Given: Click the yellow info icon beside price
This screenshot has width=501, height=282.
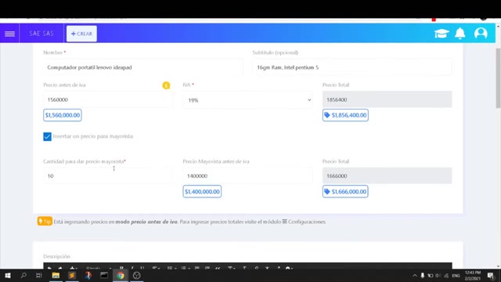Looking at the screenshot, I should tap(166, 85).
